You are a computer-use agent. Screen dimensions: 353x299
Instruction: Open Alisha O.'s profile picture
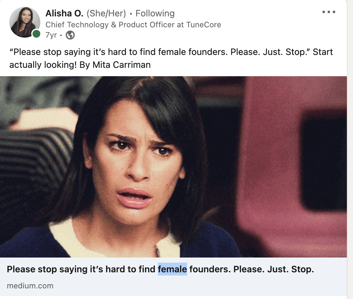[24, 22]
